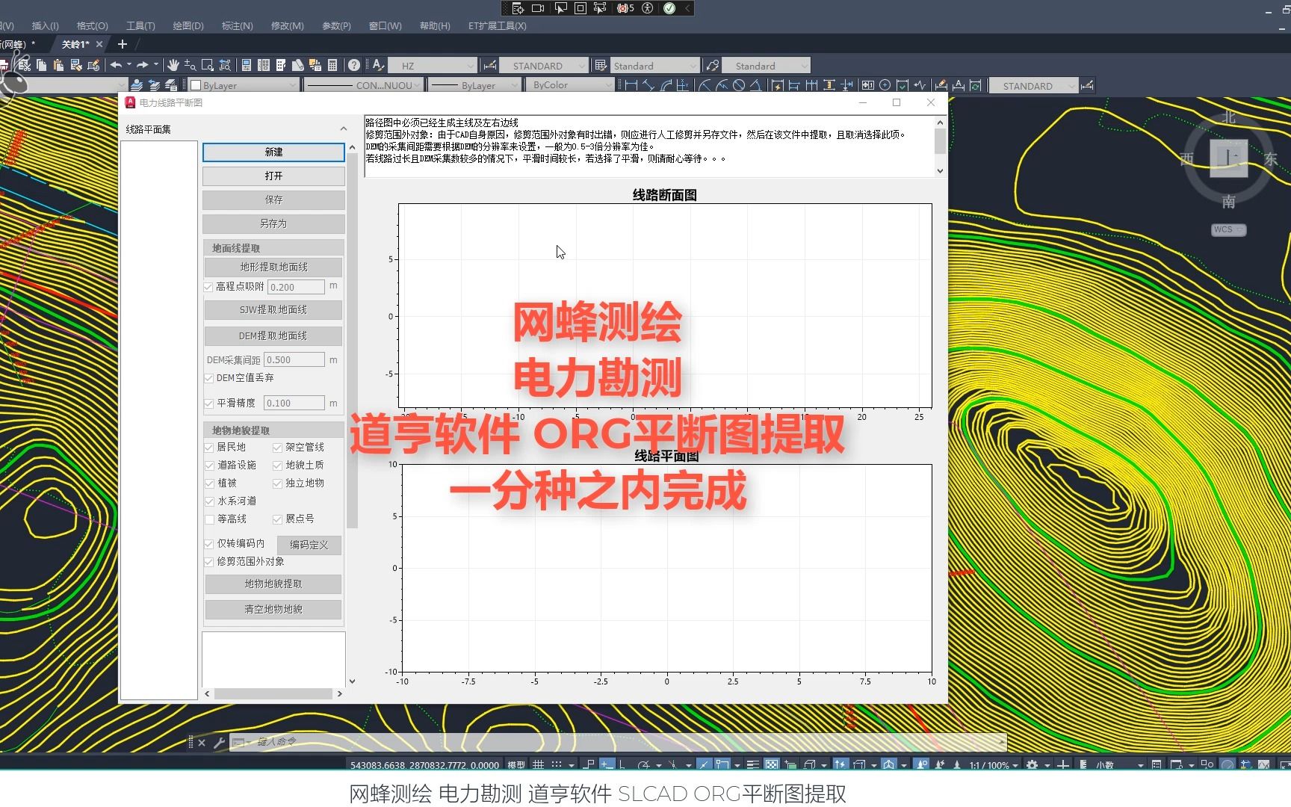1291x807 pixels.
Task: Toggle the 道路设施 checkbox
Action: click(x=209, y=465)
